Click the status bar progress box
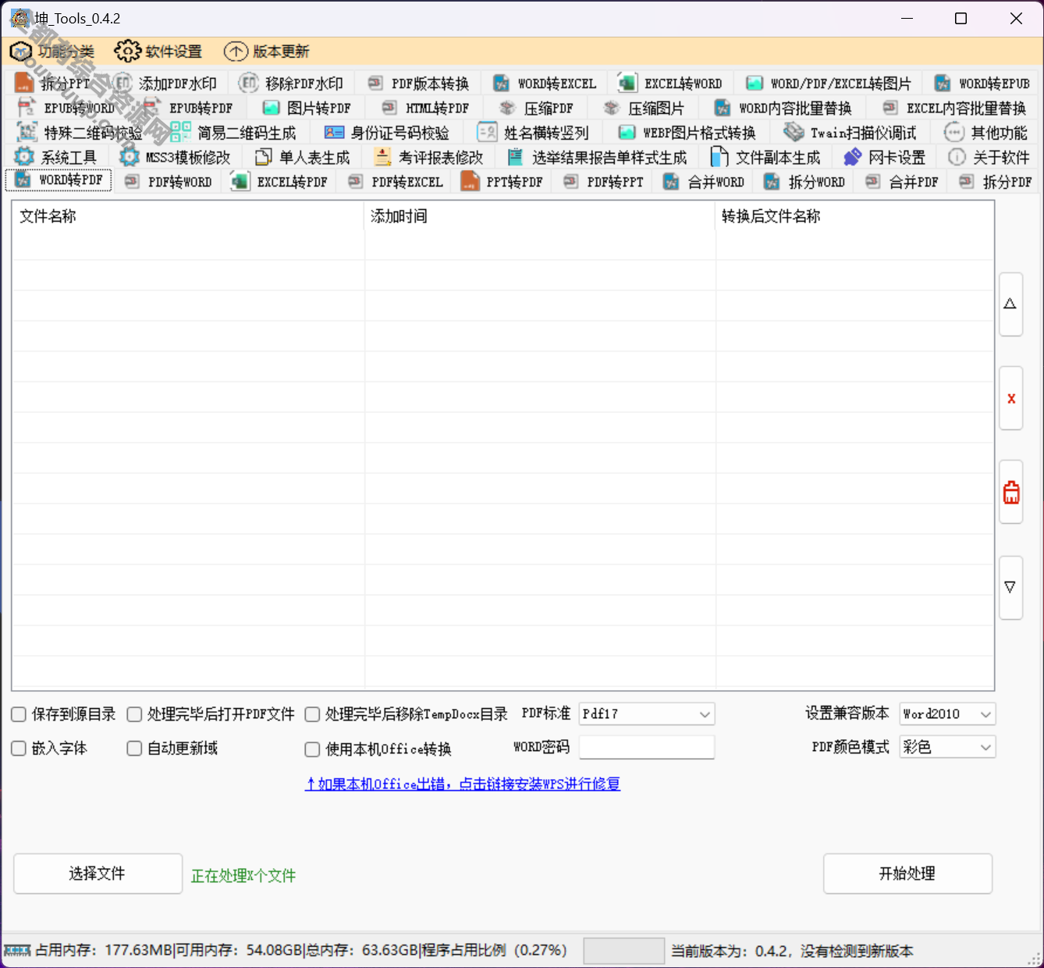The image size is (1044, 968). tap(624, 951)
